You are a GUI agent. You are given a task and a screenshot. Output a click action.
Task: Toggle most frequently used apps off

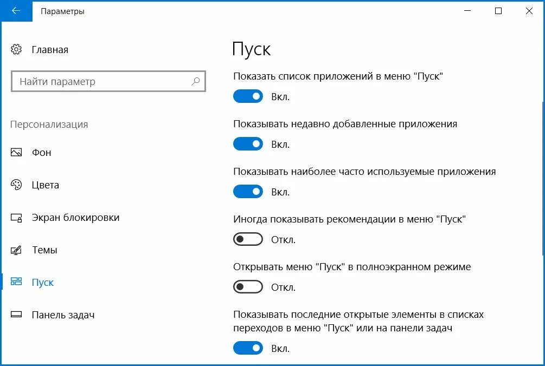pyautogui.click(x=248, y=192)
